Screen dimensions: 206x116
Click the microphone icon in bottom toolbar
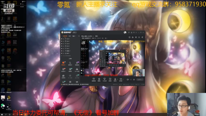(115, 79)
